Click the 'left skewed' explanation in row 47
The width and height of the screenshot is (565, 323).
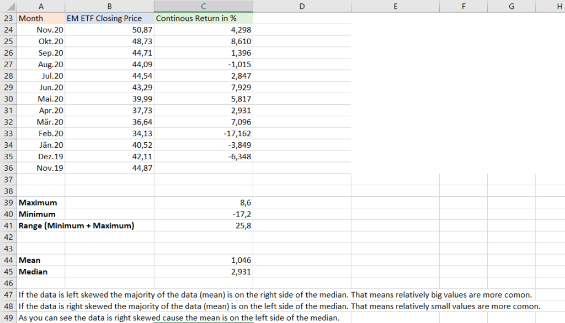pos(275,295)
